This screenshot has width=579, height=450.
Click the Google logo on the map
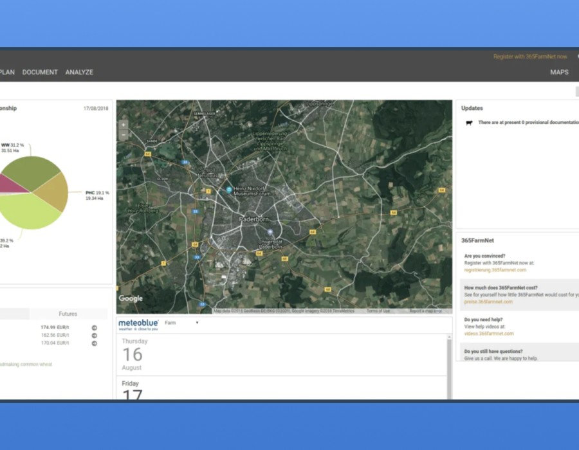pyautogui.click(x=131, y=298)
